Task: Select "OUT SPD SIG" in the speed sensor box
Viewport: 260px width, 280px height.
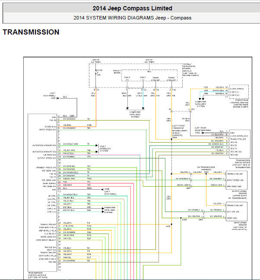Action: (x=233, y=212)
